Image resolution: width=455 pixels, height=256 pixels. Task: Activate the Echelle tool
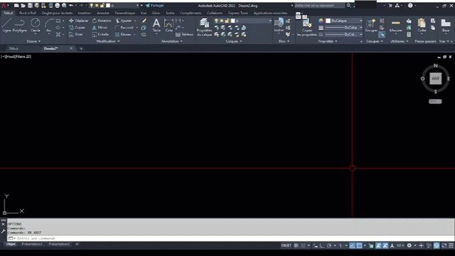click(100, 34)
